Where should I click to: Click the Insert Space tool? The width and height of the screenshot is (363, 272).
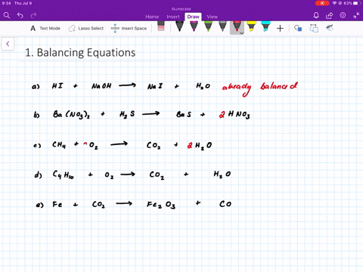[129, 29]
